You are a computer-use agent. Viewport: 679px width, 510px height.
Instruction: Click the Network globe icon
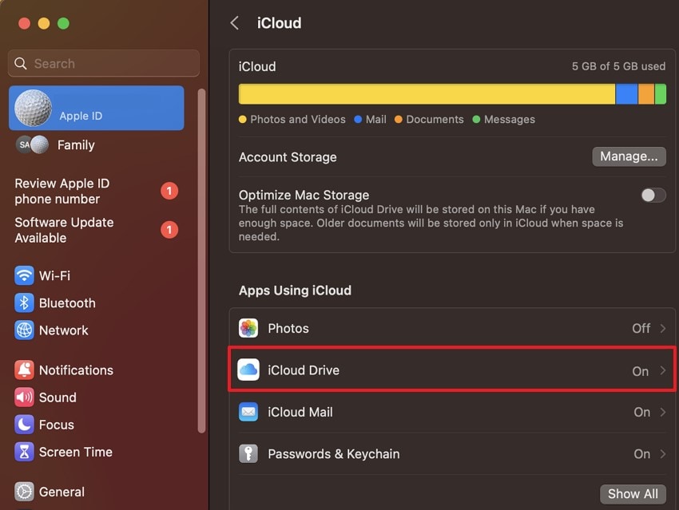(x=24, y=330)
